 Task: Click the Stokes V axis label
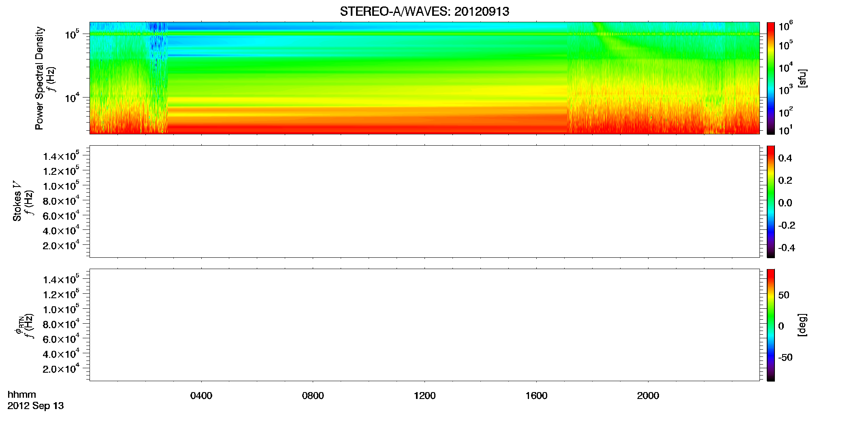point(17,201)
